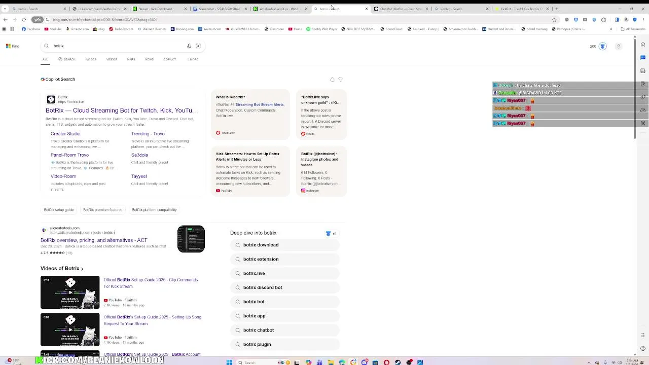
Task: Open tab list dropdown arrow
Action: (x=5, y=9)
